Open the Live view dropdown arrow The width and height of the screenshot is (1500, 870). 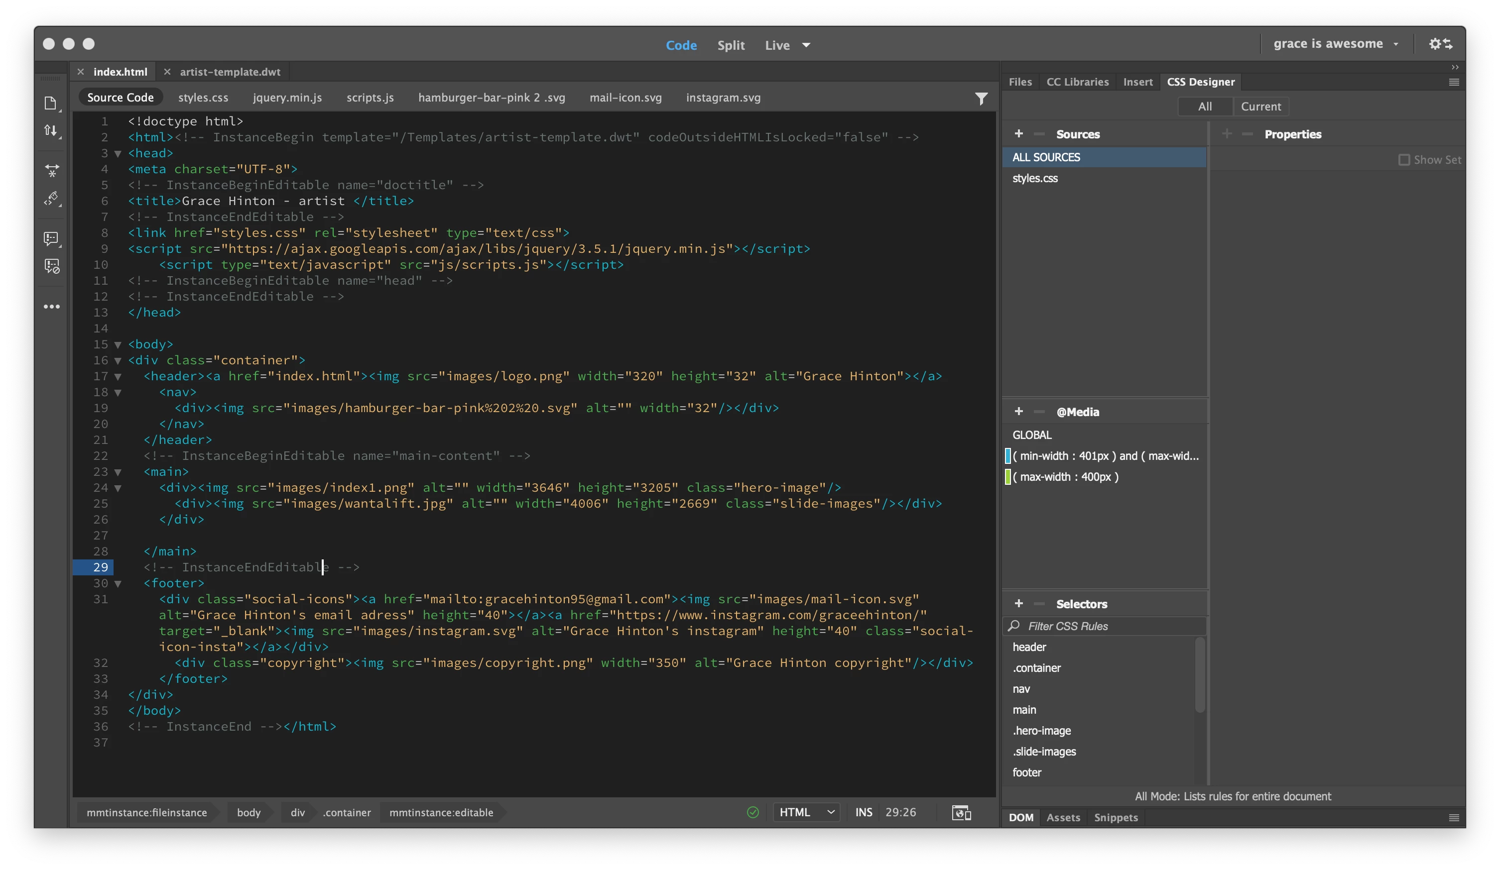click(x=806, y=45)
